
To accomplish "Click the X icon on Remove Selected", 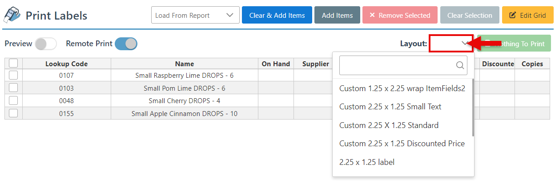I will (x=372, y=15).
